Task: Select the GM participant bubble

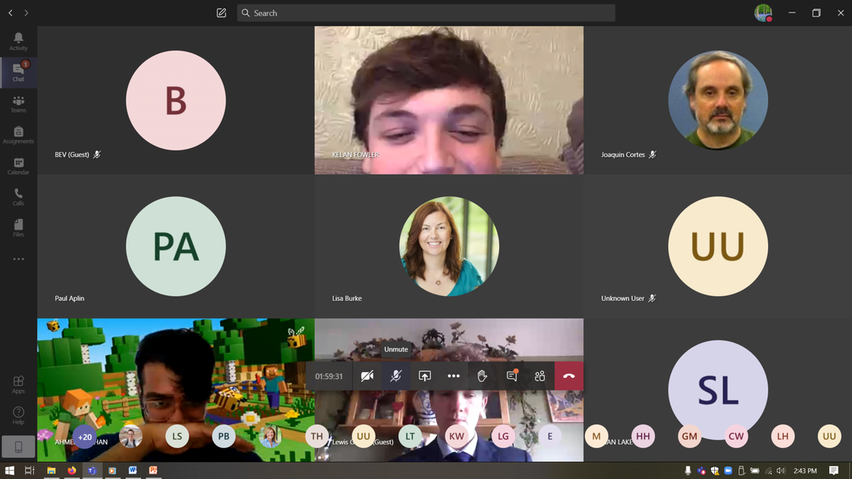Action: [x=689, y=436]
